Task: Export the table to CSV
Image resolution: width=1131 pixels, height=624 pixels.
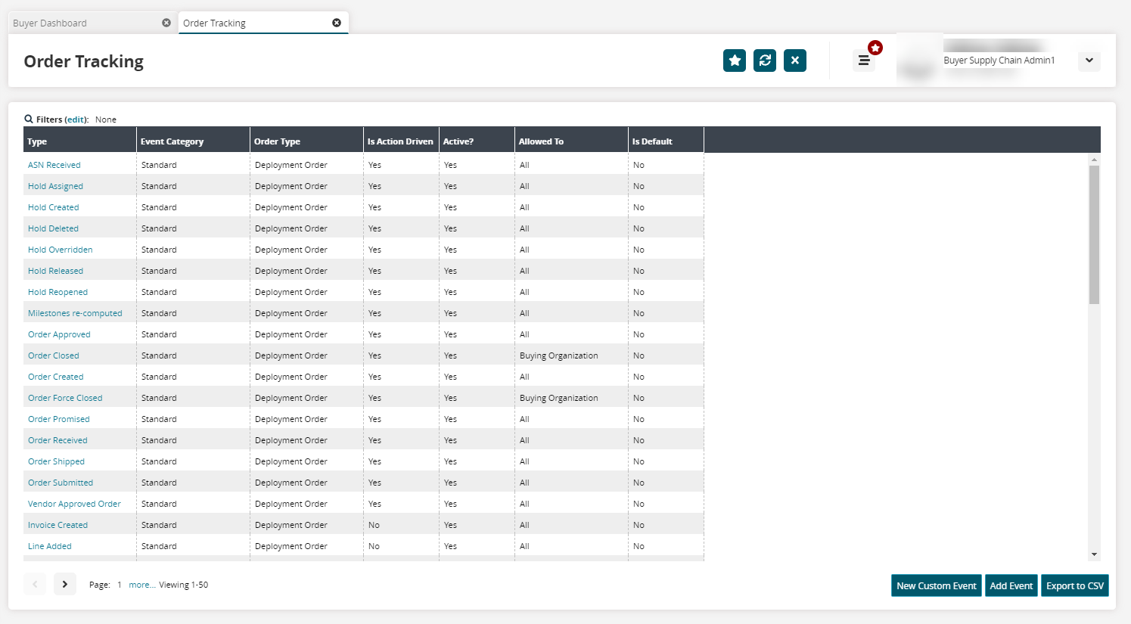Action: tap(1074, 586)
